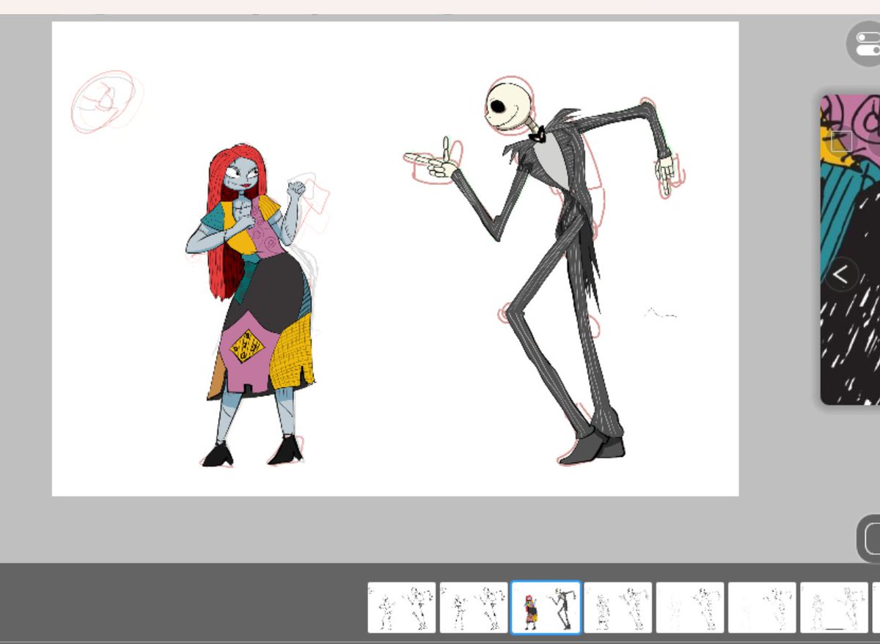Select third frame thumbnail after the highlighted frame
The height and width of the screenshot is (644, 880).
click(x=762, y=607)
